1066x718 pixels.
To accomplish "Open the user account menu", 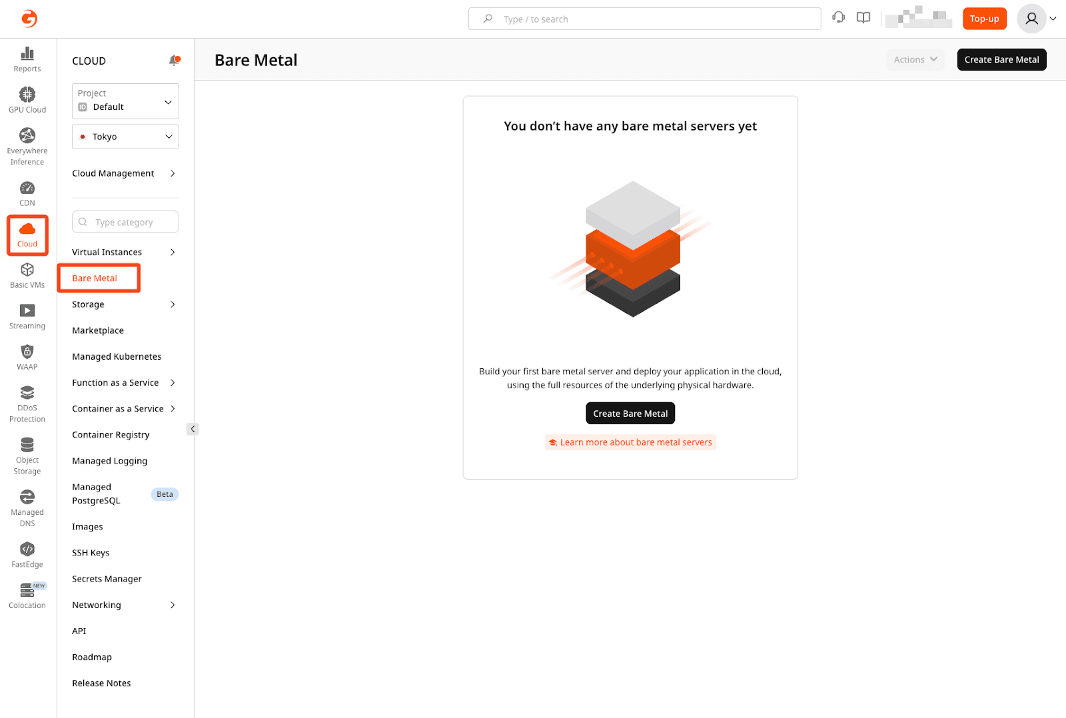I will coord(1036,19).
